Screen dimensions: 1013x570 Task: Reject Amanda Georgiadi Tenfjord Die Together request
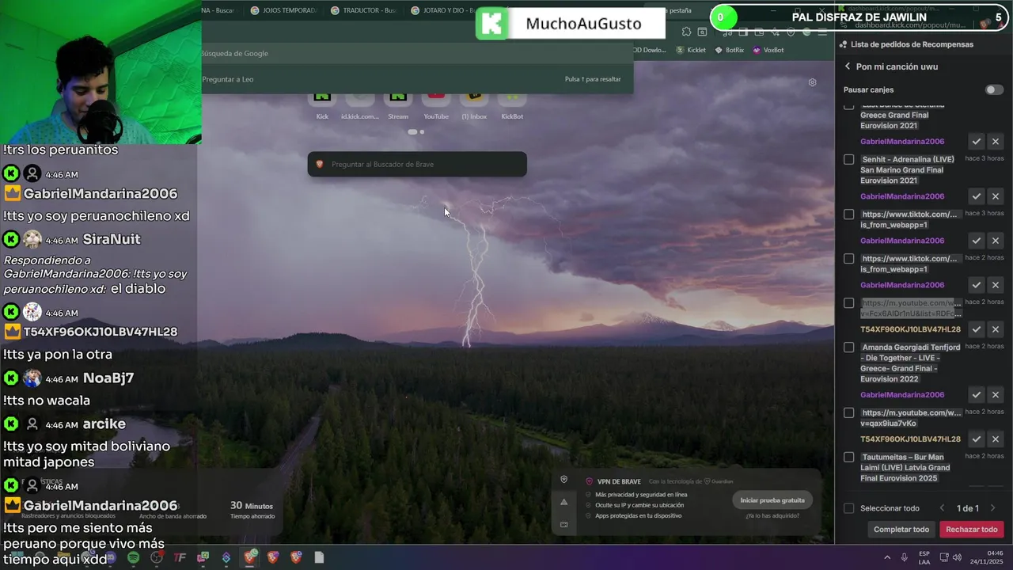(996, 394)
